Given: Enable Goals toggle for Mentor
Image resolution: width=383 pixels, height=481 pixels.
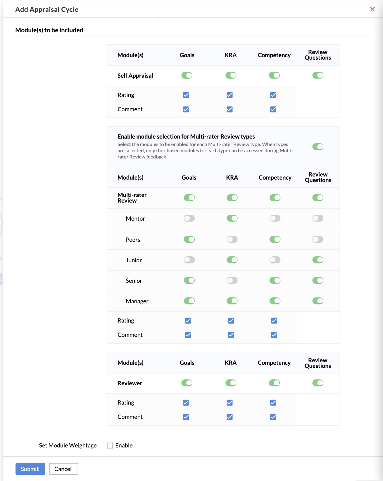Looking at the screenshot, I should point(189,218).
